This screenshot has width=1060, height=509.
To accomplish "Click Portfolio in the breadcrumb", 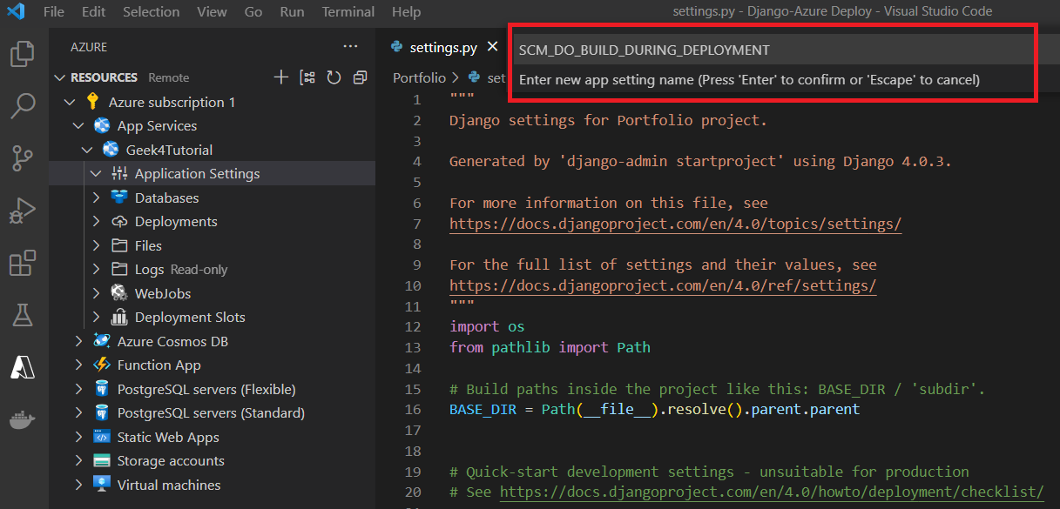I will point(419,77).
